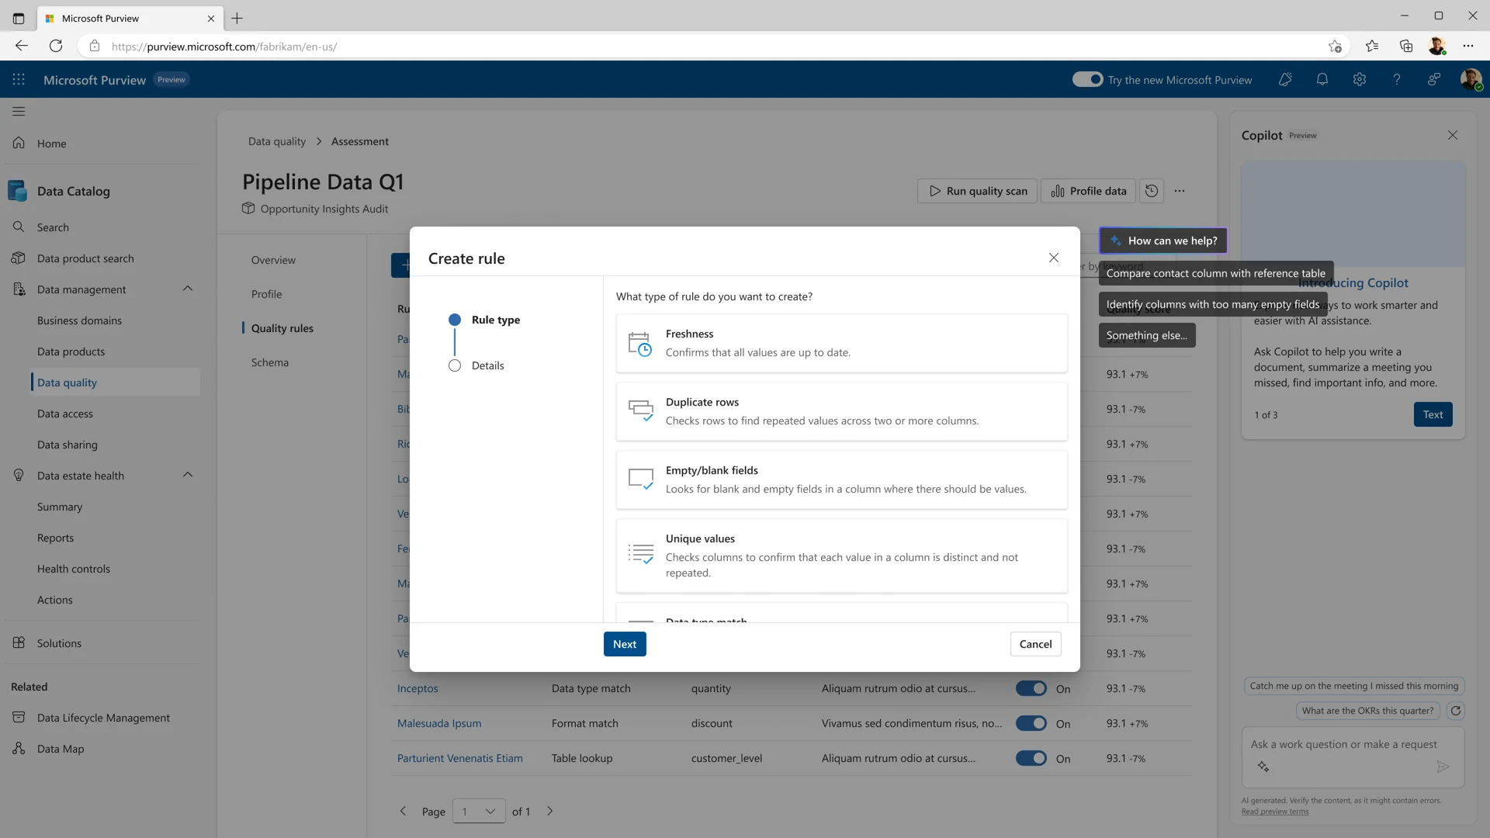This screenshot has width=1490, height=838.
Task: Collapse the Data management section
Action: click(x=188, y=289)
